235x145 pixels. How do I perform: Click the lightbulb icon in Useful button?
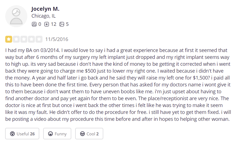pyautogui.click(x=12, y=134)
